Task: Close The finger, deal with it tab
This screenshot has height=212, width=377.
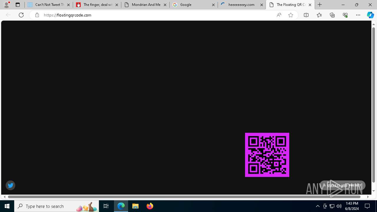Action: pyautogui.click(x=117, y=5)
